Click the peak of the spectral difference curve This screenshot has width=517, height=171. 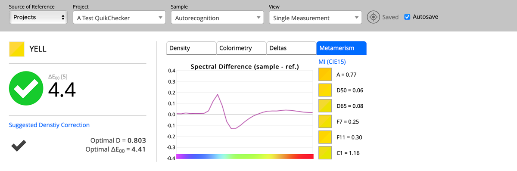(x=218, y=94)
